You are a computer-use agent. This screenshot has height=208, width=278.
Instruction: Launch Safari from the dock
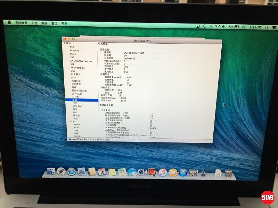(x=71, y=172)
